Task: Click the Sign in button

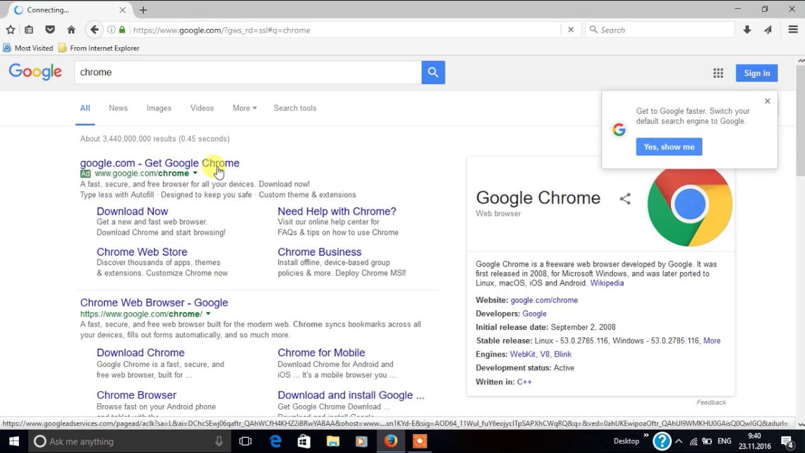Action: [x=757, y=73]
